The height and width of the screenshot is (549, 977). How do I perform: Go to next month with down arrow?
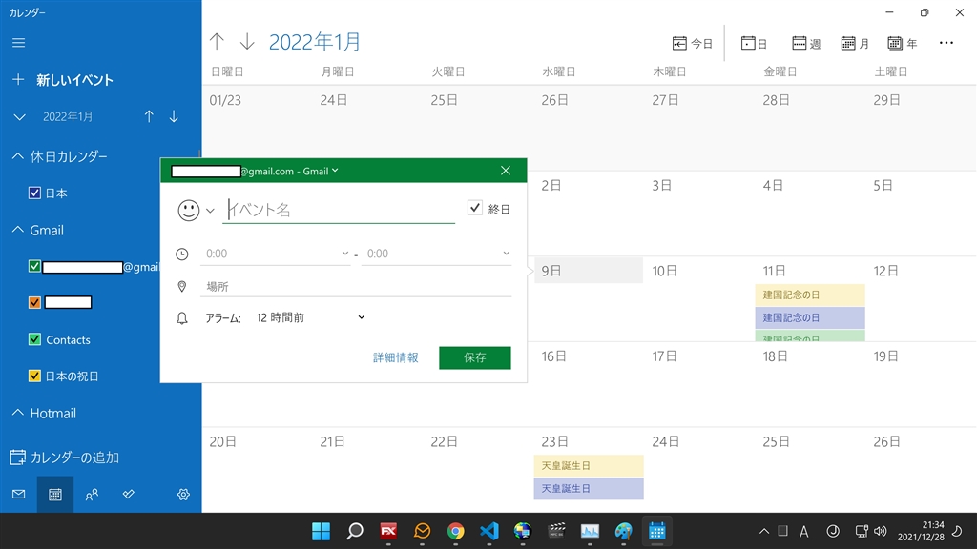click(247, 42)
